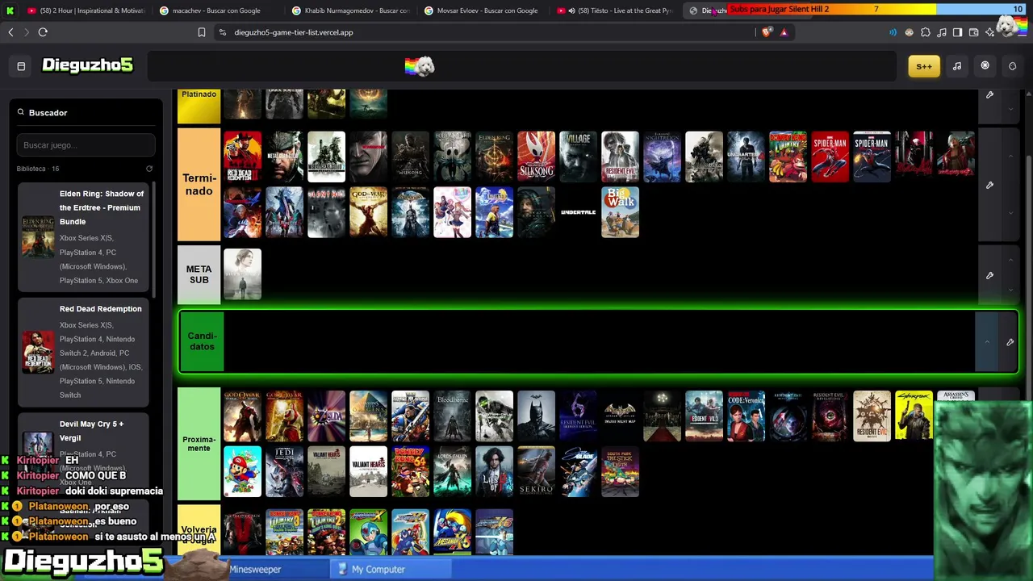Select the Red Dead Redemption library card
Image resolution: width=1033 pixels, height=581 pixels.
point(83,352)
